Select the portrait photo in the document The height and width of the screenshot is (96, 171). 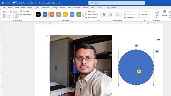click(x=81, y=65)
